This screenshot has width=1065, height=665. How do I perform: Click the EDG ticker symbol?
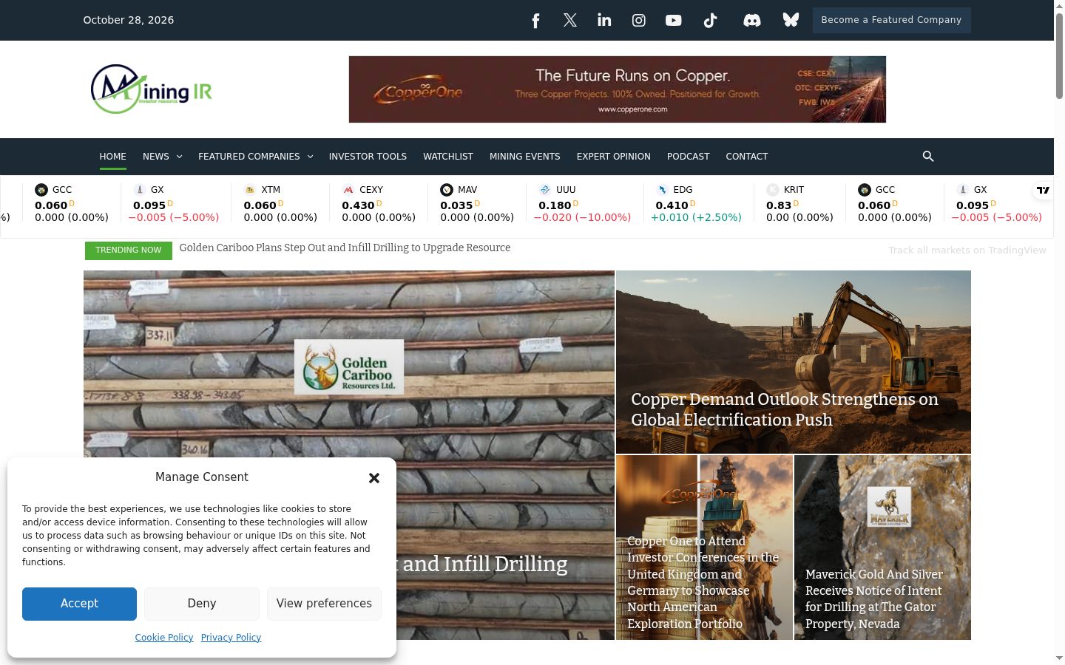(x=683, y=190)
